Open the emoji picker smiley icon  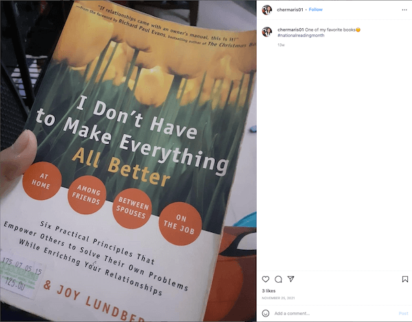click(x=266, y=313)
